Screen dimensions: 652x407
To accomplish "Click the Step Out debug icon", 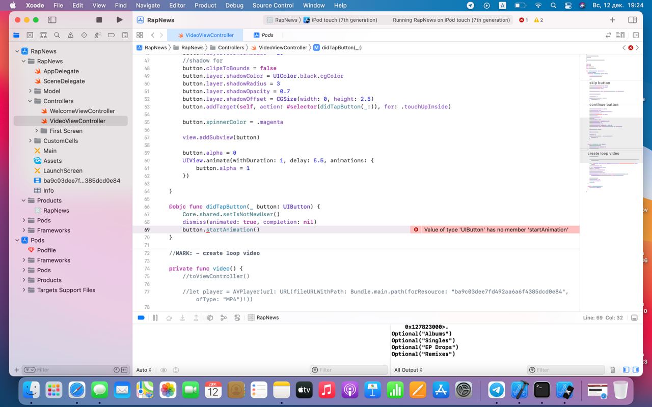I will click(x=196, y=317).
